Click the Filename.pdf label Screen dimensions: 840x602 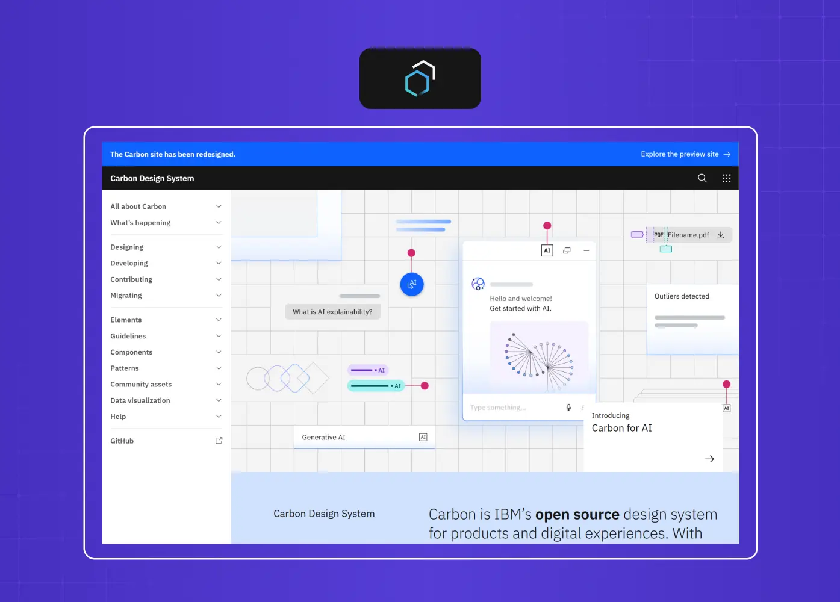(x=688, y=235)
